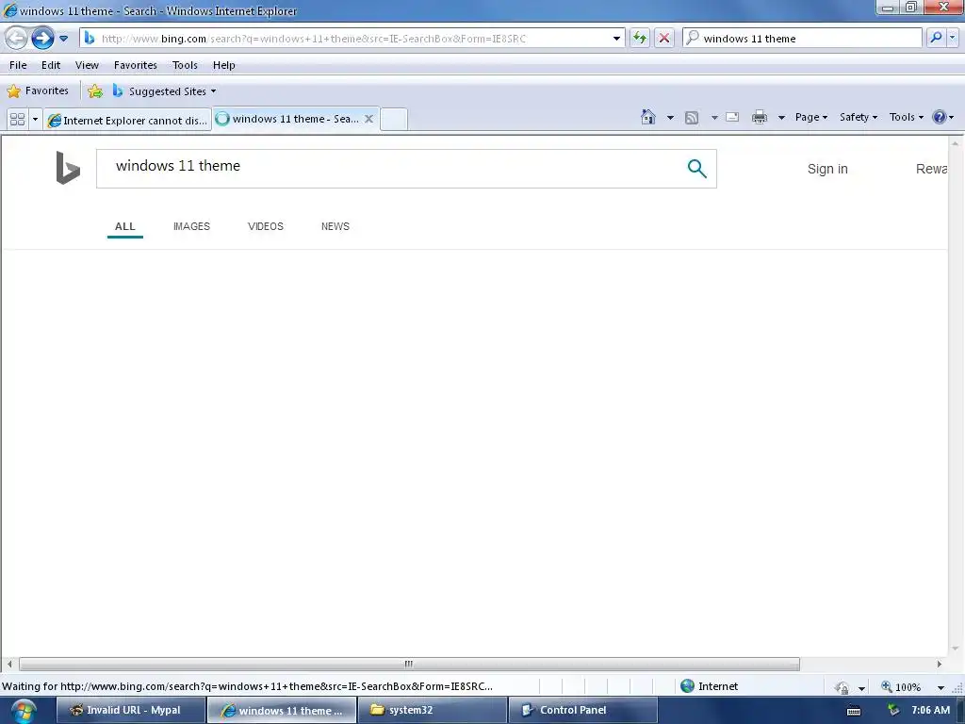Expand the Home button dropdown arrow
Image resolution: width=965 pixels, height=724 pixels.
670,118
